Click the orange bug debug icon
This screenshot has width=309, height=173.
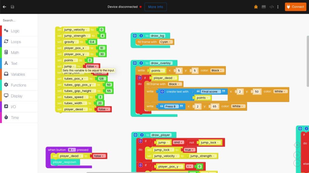pos(256,7)
